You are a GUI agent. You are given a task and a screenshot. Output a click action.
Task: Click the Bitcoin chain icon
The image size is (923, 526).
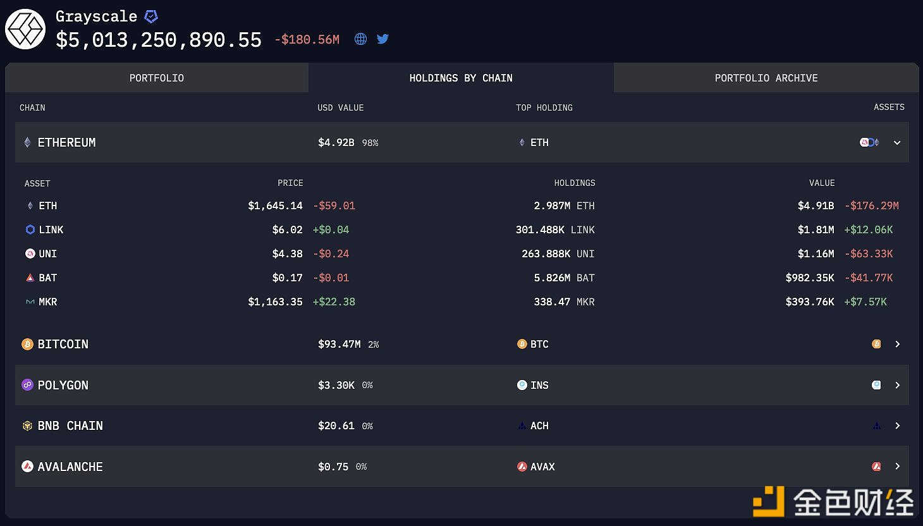click(x=27, y=344)
